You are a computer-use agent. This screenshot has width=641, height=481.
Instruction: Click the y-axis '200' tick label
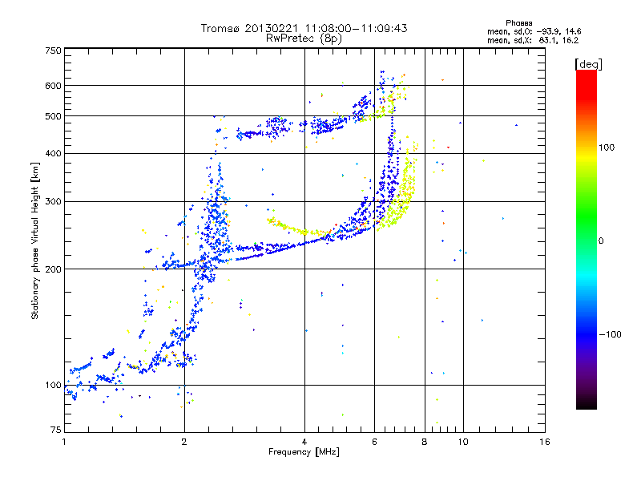[x=53, y=269]
